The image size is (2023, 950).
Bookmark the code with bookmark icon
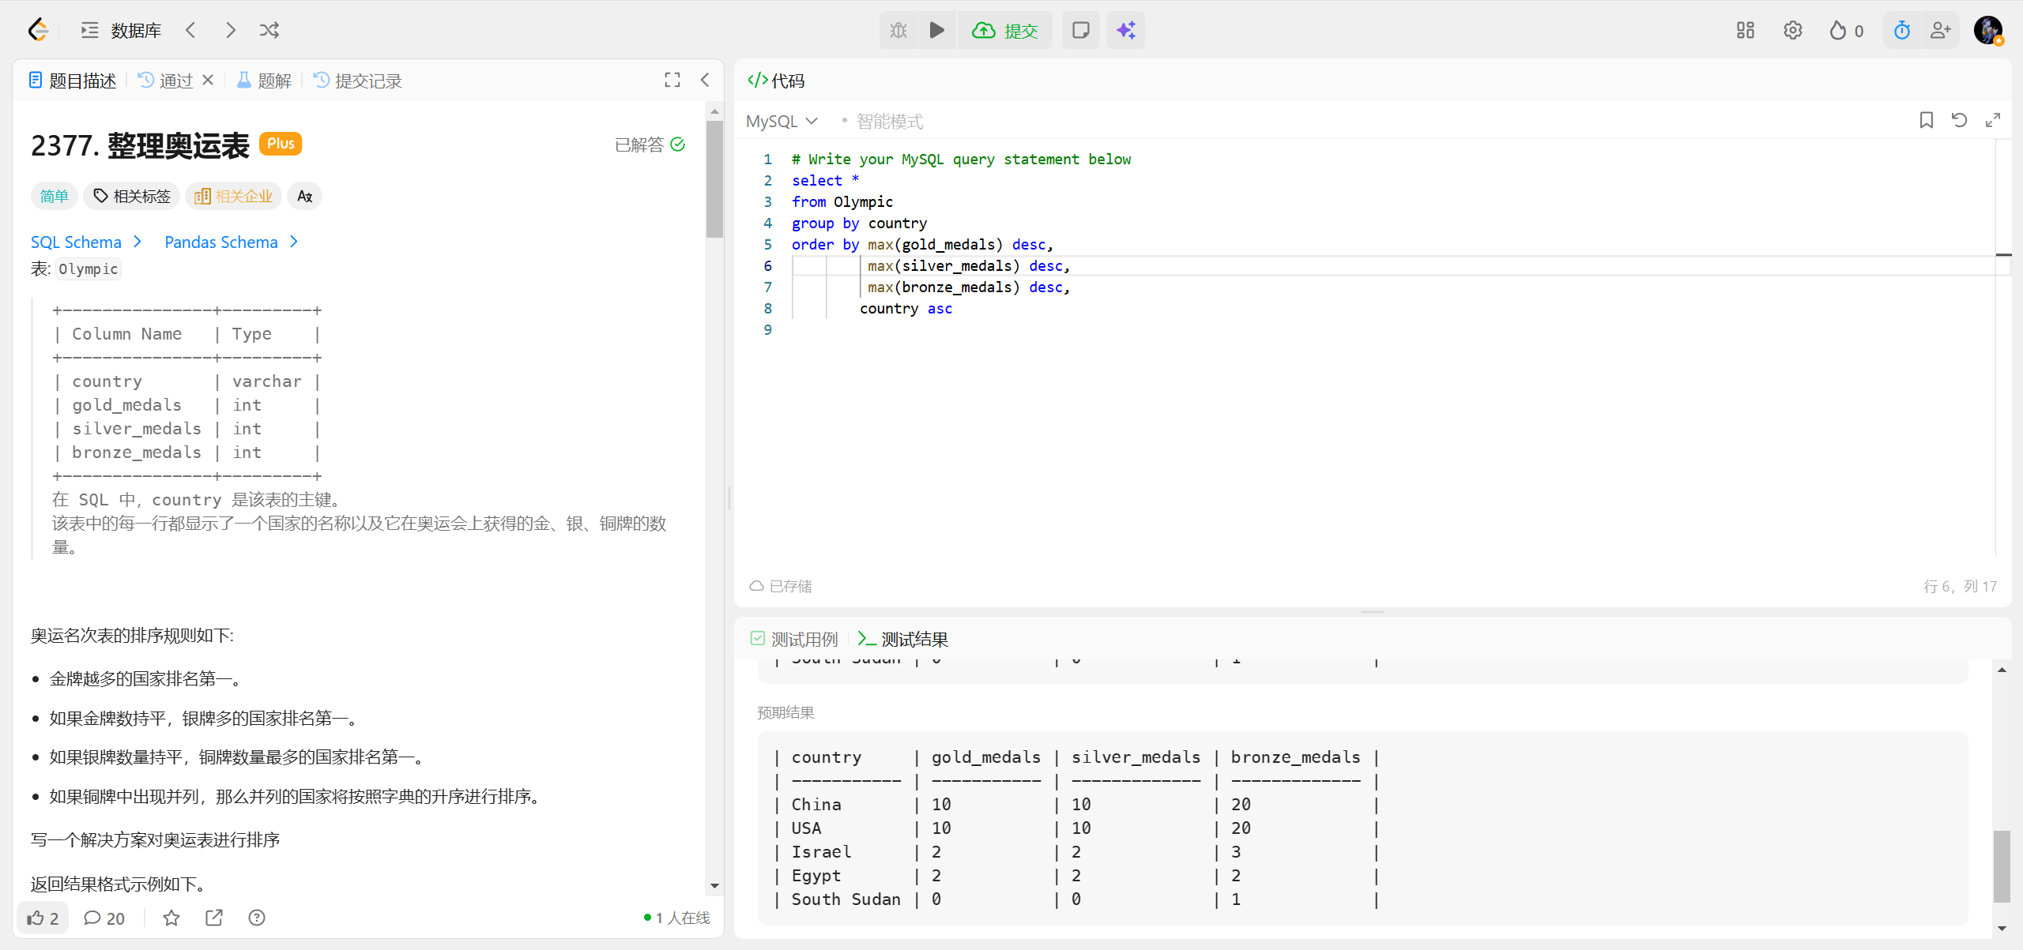click(x=1927, y=120)
